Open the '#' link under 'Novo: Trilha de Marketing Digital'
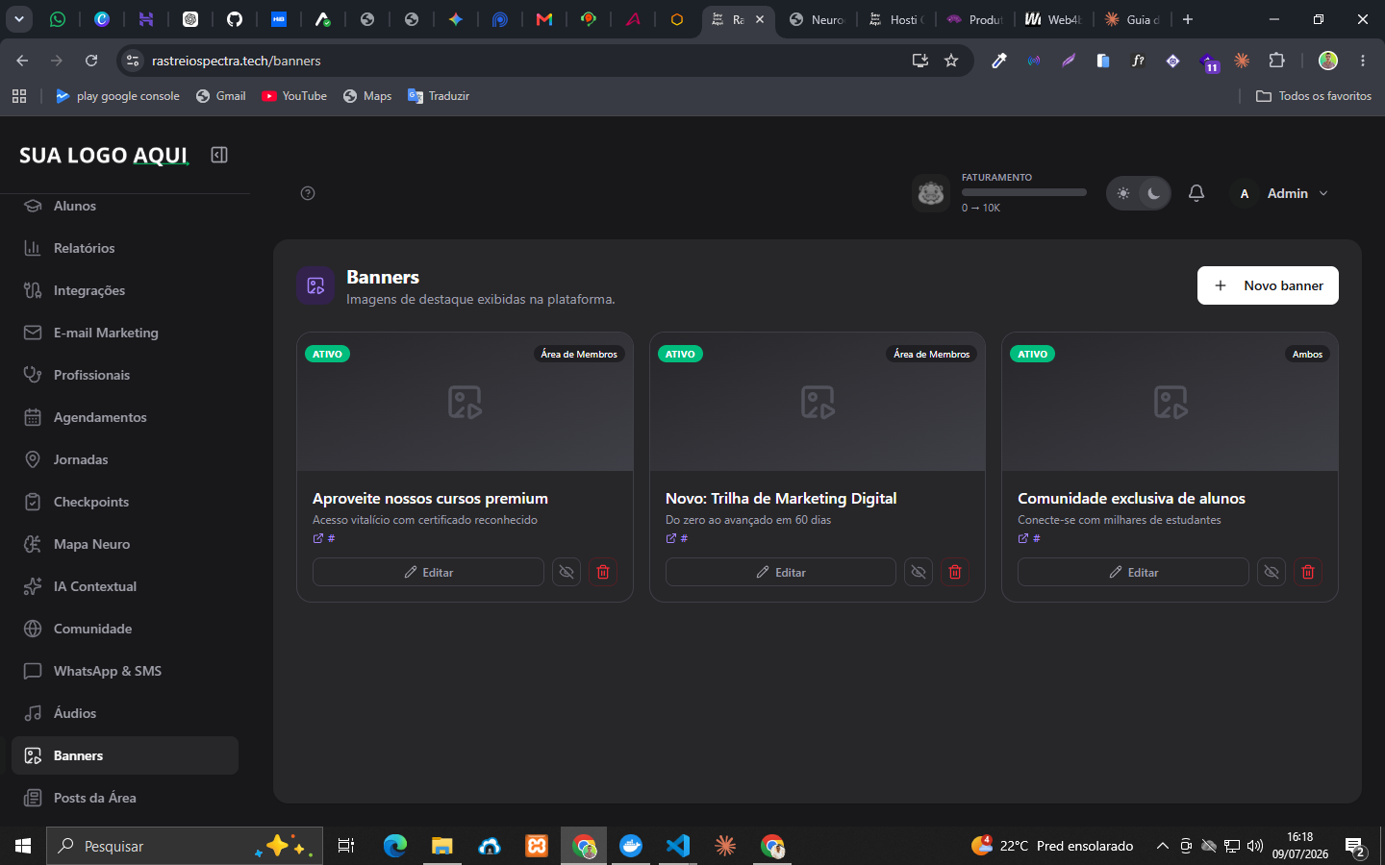 pyautogui.click(x=677, y=538)
